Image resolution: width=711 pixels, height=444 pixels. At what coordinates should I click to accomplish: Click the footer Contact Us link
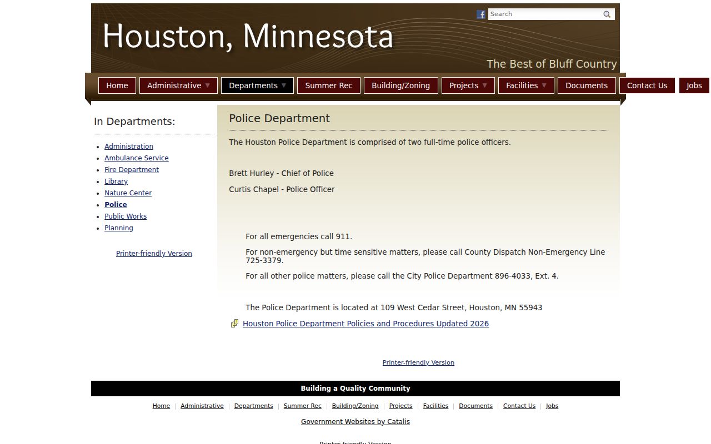coord(519,406)
